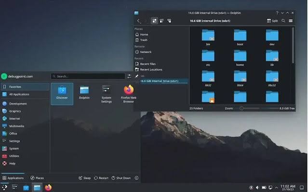Screen dimensions: 308x192
Task: Open launcher configure sliders button
Action: 129,76
